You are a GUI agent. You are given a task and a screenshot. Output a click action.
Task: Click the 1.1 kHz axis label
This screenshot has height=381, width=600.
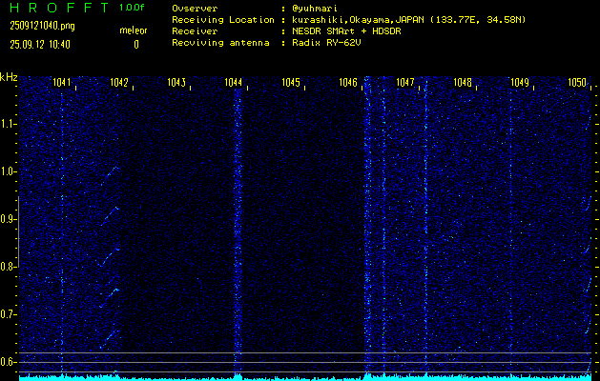pyautogui.click(x=6, y=124)
